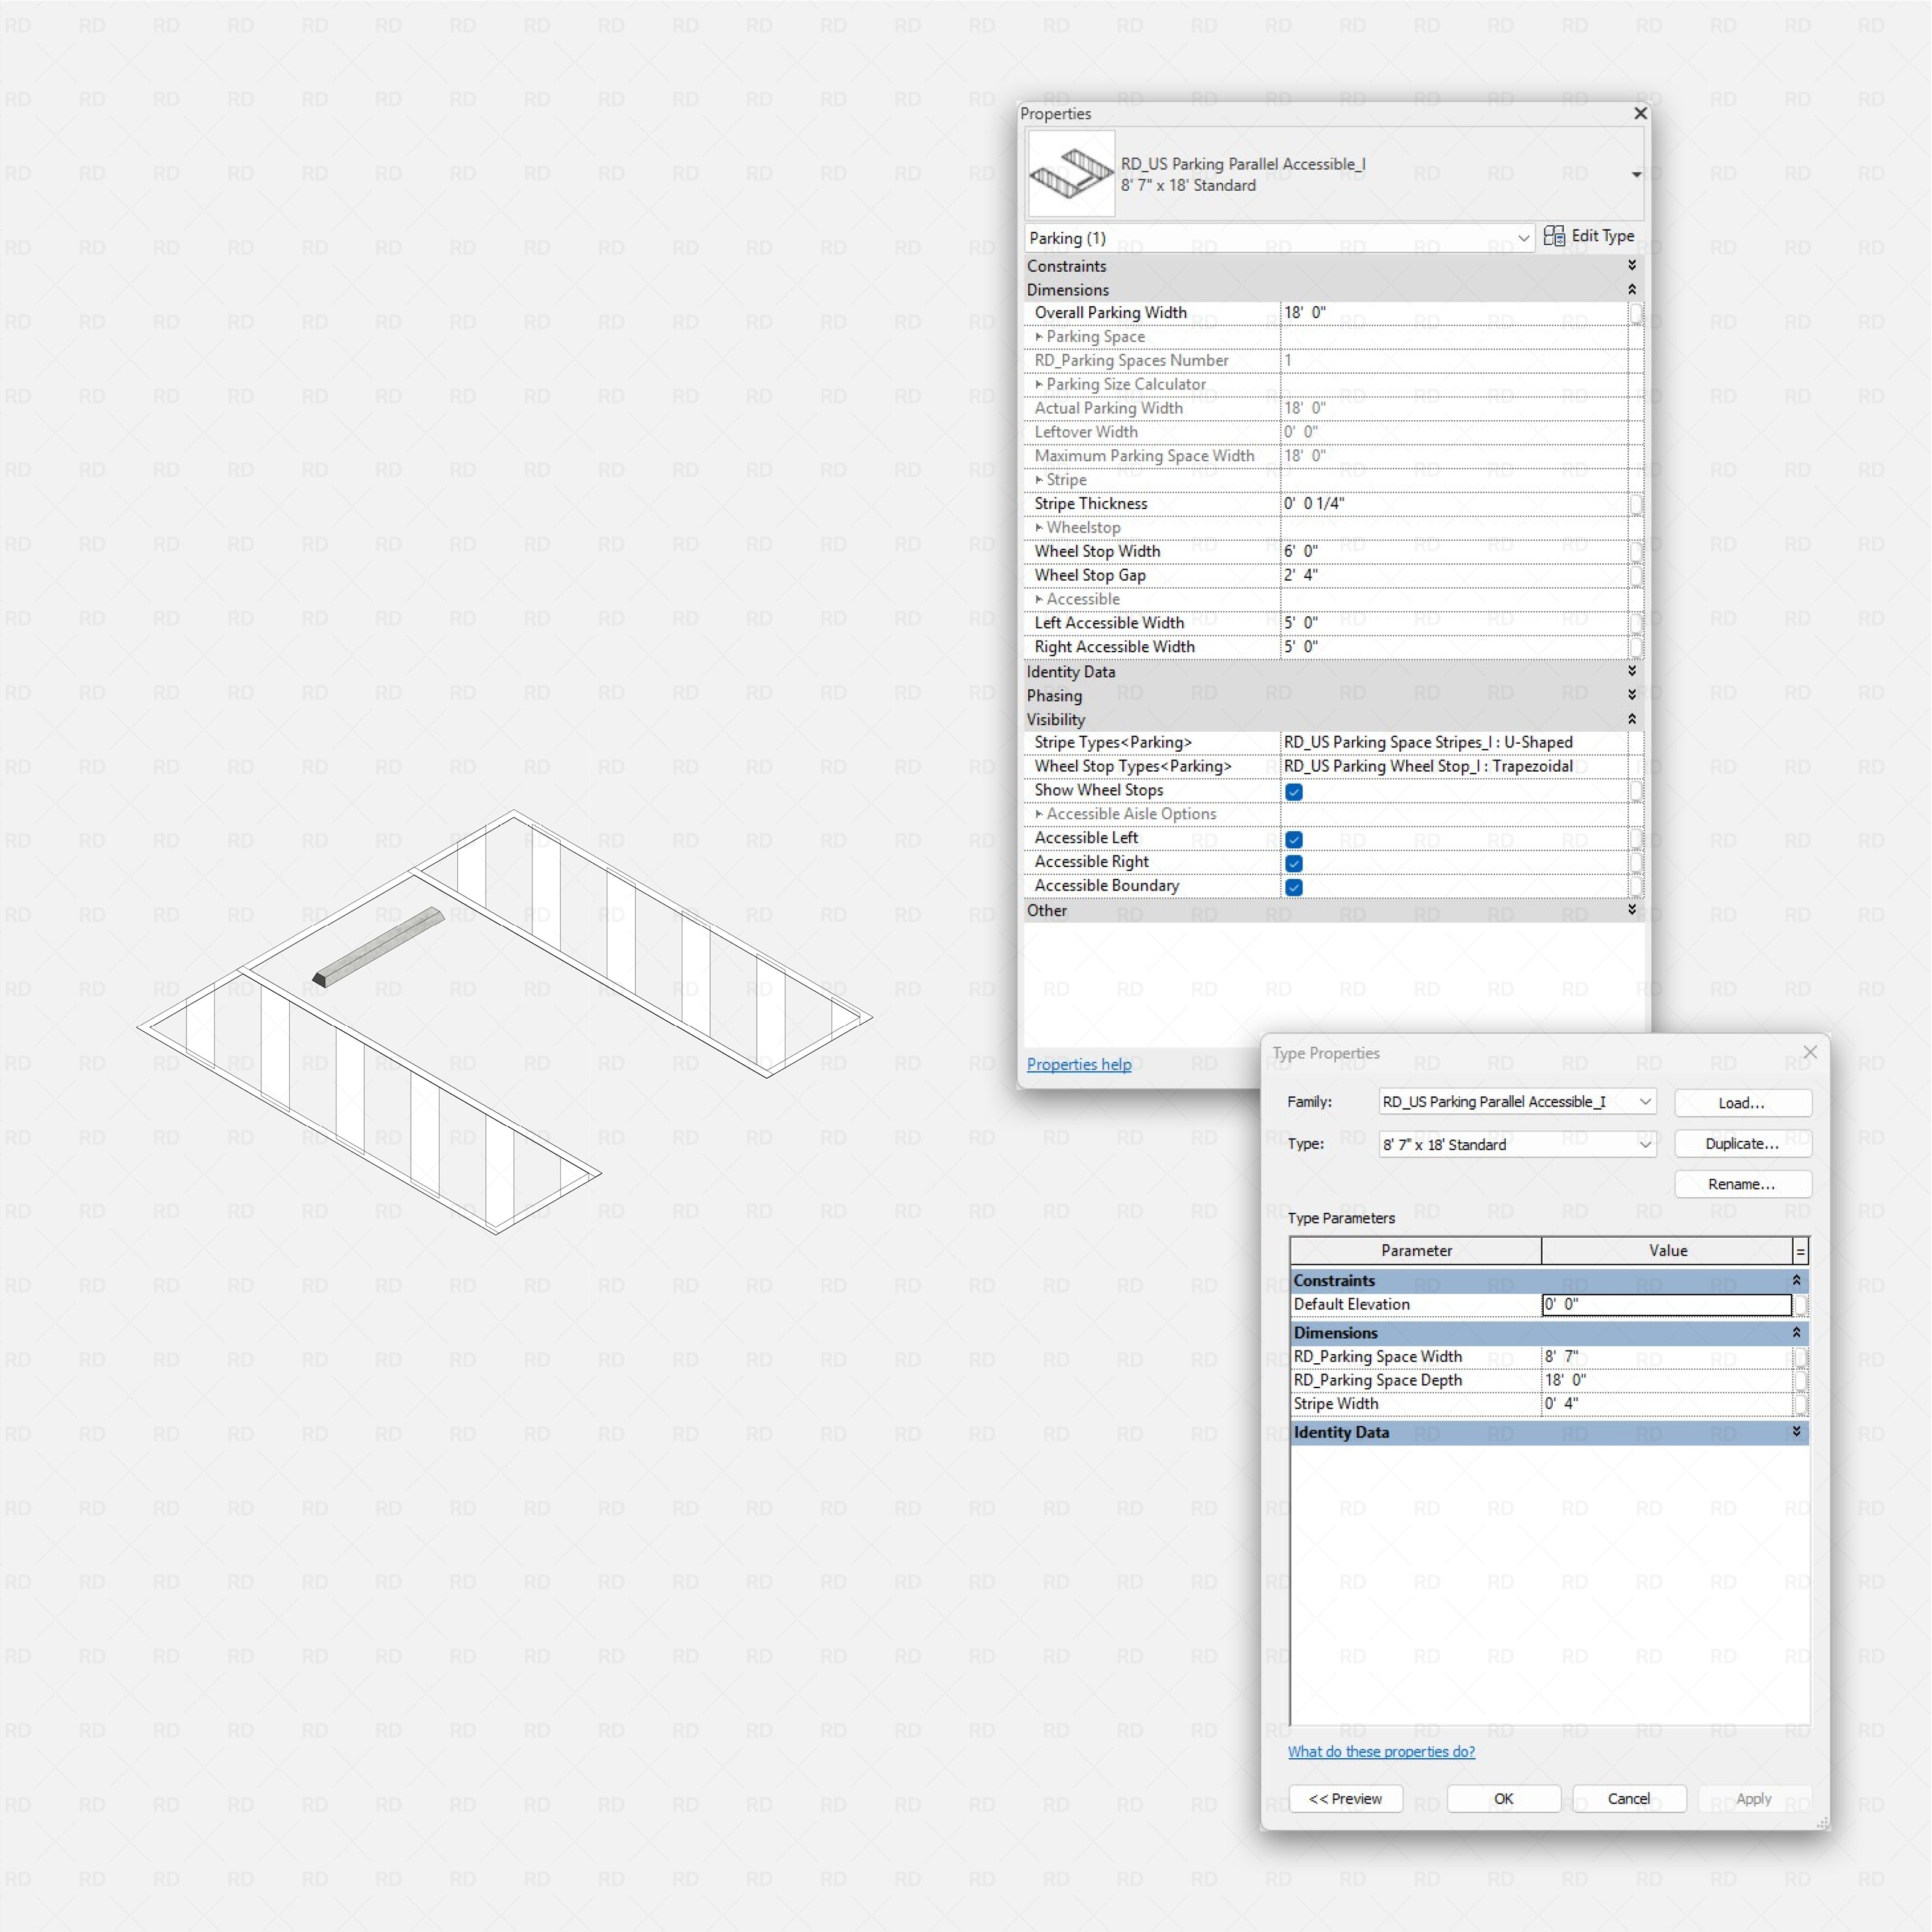Screen dimensions: 1932x1932
Task: Click the parking family preview thumbnail
Action: 1071,173
